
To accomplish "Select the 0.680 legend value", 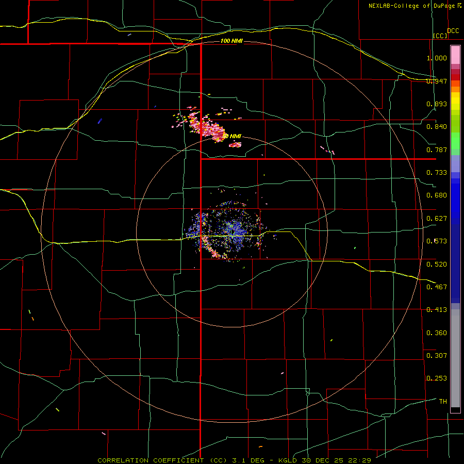I will pyautogui.click(x=437, y=195).
